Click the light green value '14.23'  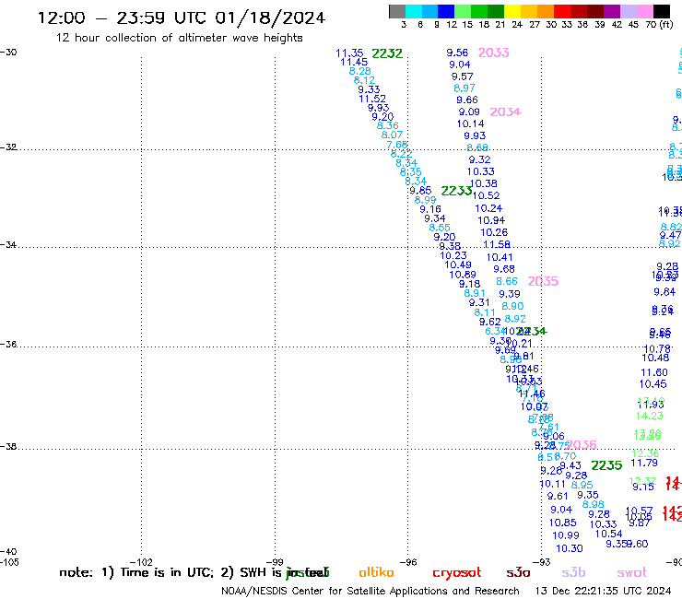(650, 416)
